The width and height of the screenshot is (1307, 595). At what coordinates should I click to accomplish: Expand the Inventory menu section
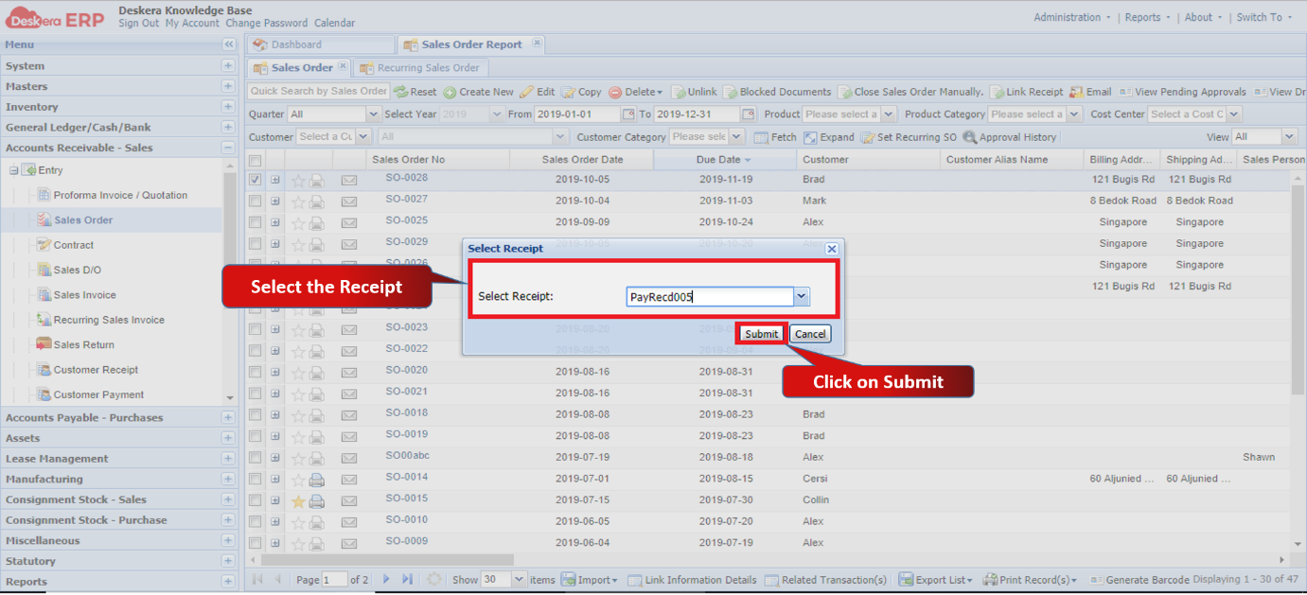228,107
